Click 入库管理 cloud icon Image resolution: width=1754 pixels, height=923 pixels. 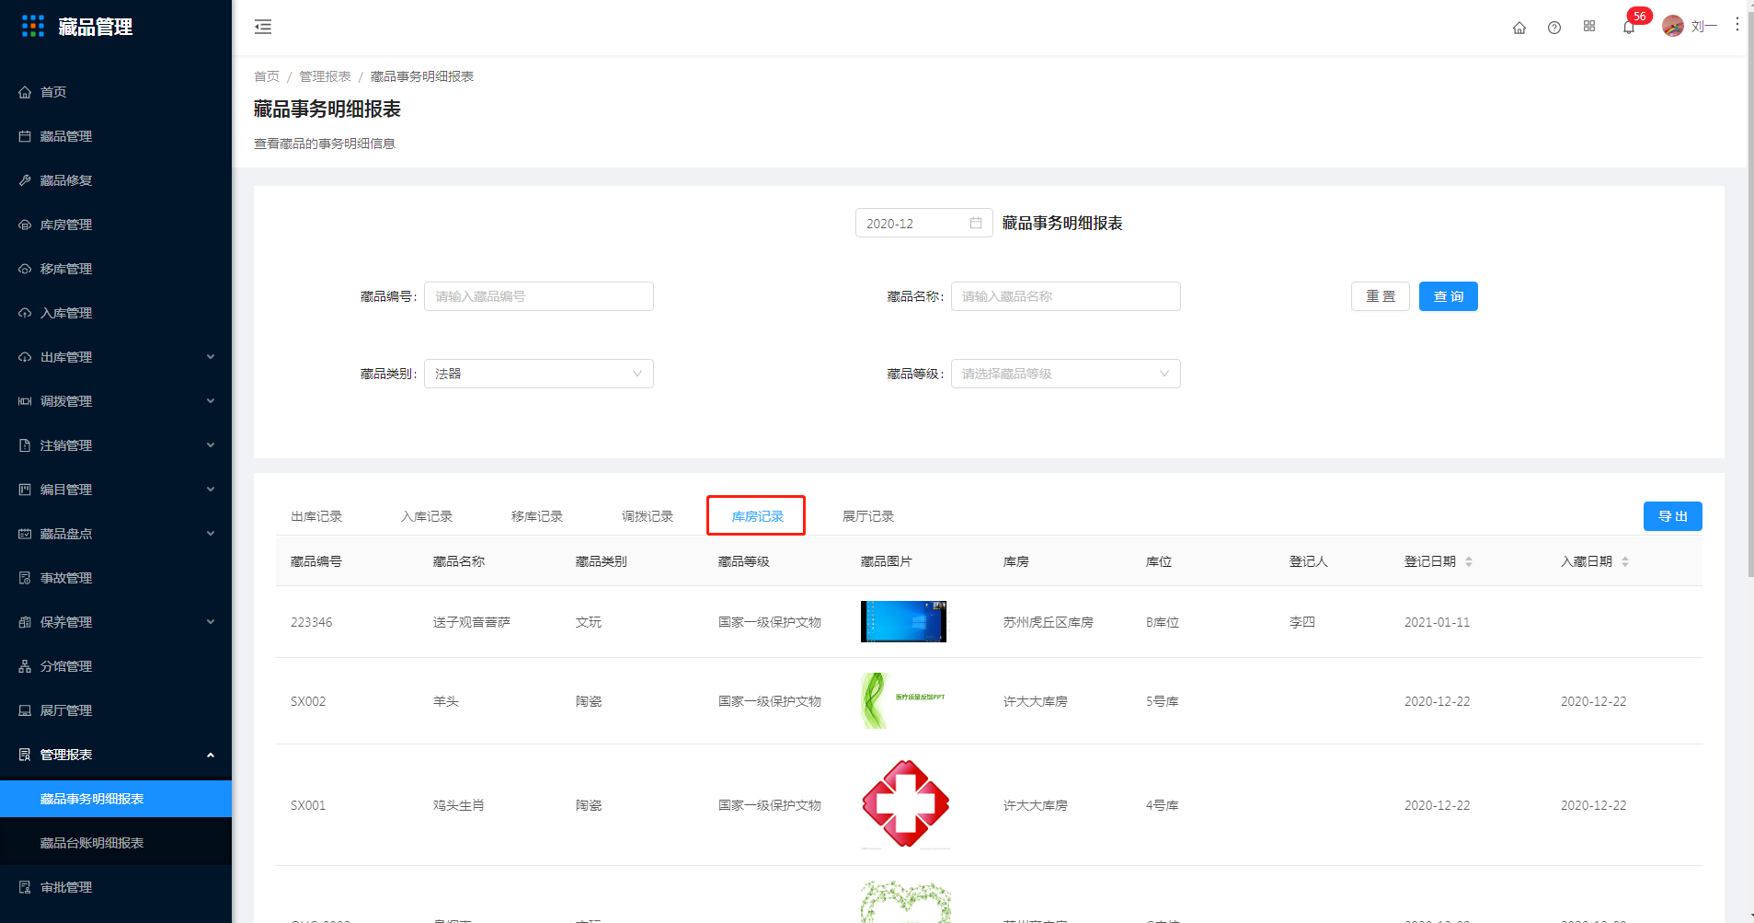[25, 313]
